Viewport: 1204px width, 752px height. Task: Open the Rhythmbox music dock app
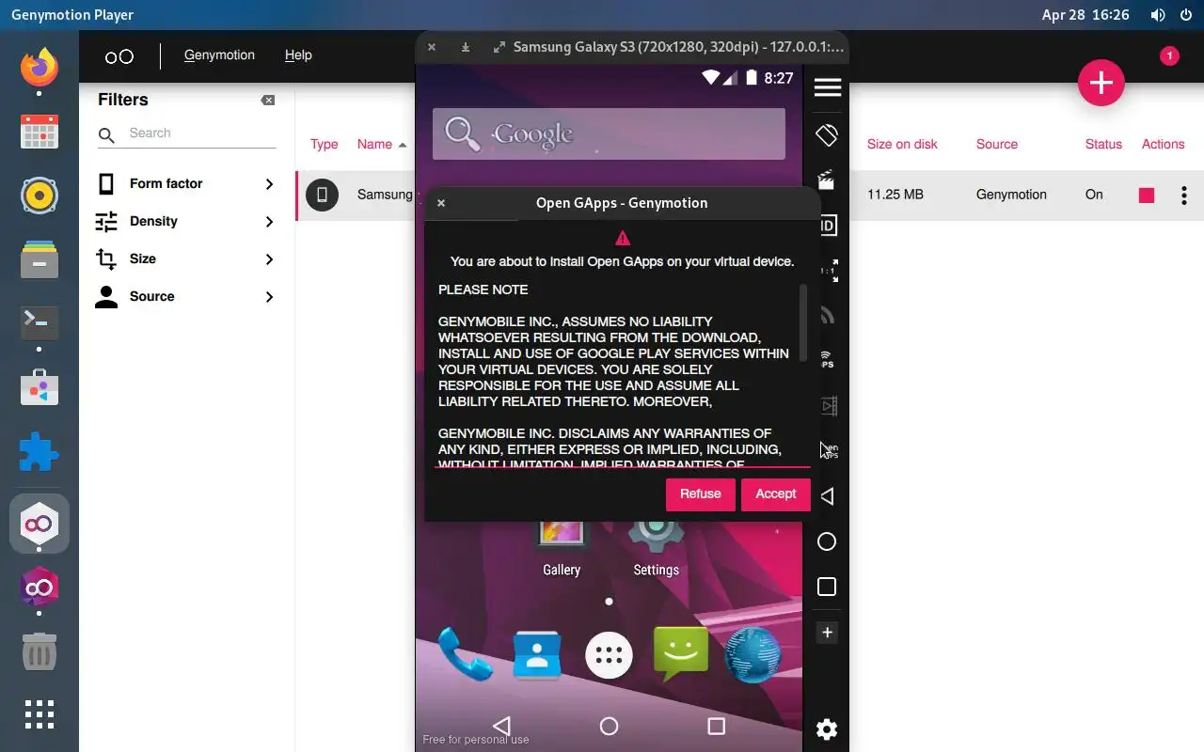coord(40,196)
